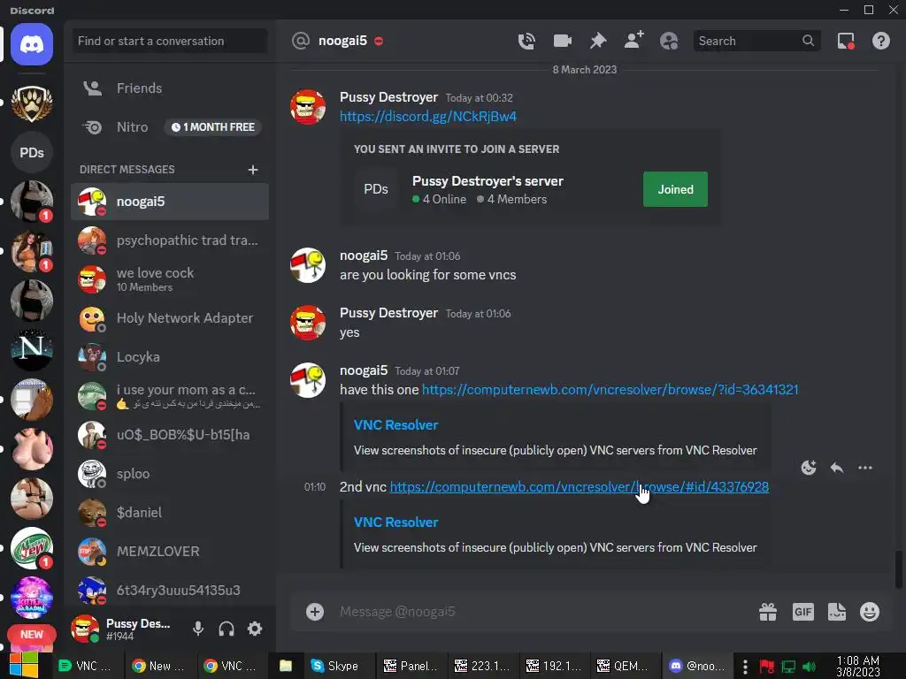Mute microphone in user panel
906x679 pixels.
[x=198, y=629]
